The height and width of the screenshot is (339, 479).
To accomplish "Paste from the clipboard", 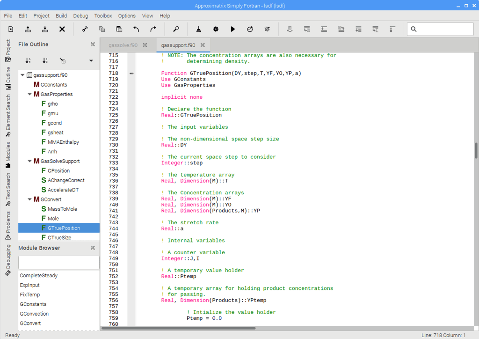I will click(119, 29).
